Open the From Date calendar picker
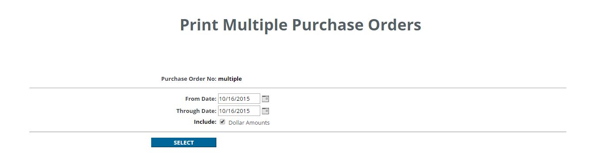This screenshot has height=162, width=603. click(x=265, y=99)
